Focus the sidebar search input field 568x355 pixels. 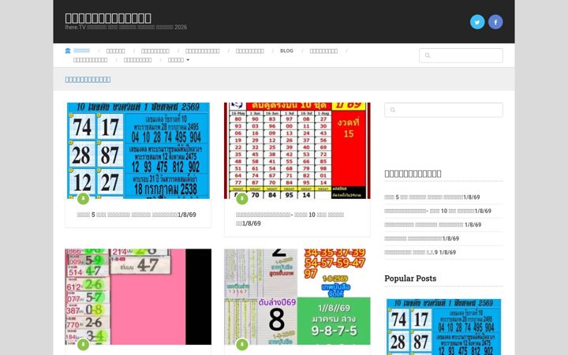coord(443,110)
